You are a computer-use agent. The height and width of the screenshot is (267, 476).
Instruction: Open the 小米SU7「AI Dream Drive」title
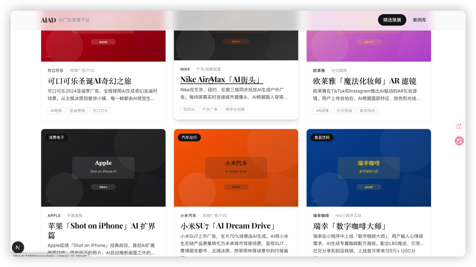pyautogui.click(x=228, y=226)
